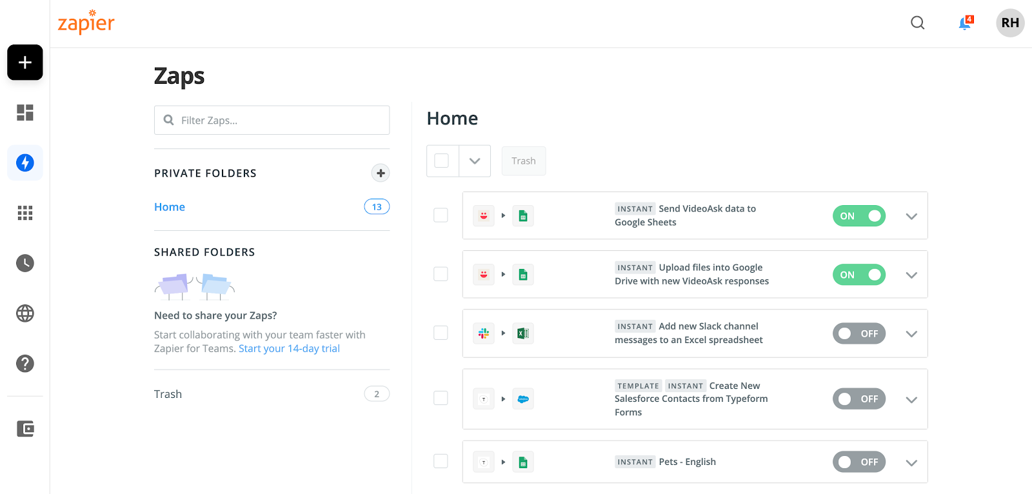Click the magnifier icon in Filter Zaps field
Viewport: 1032px width, 494px height.
[169, 120]
